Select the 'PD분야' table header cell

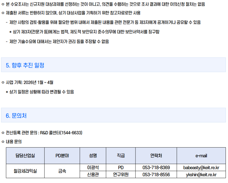(x=62, y=156)
